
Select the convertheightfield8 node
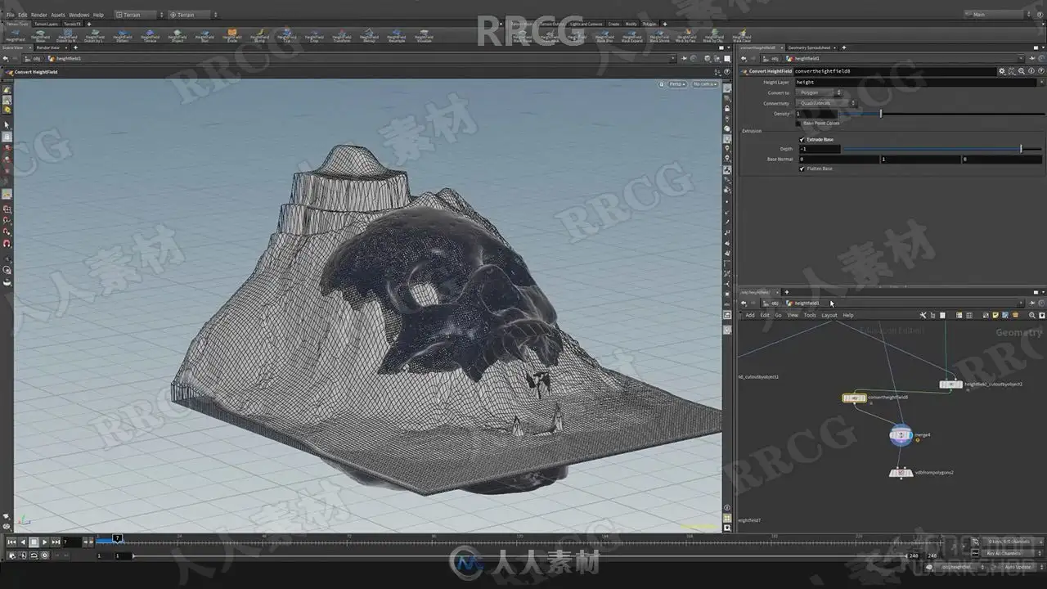(x=854, y=398)
